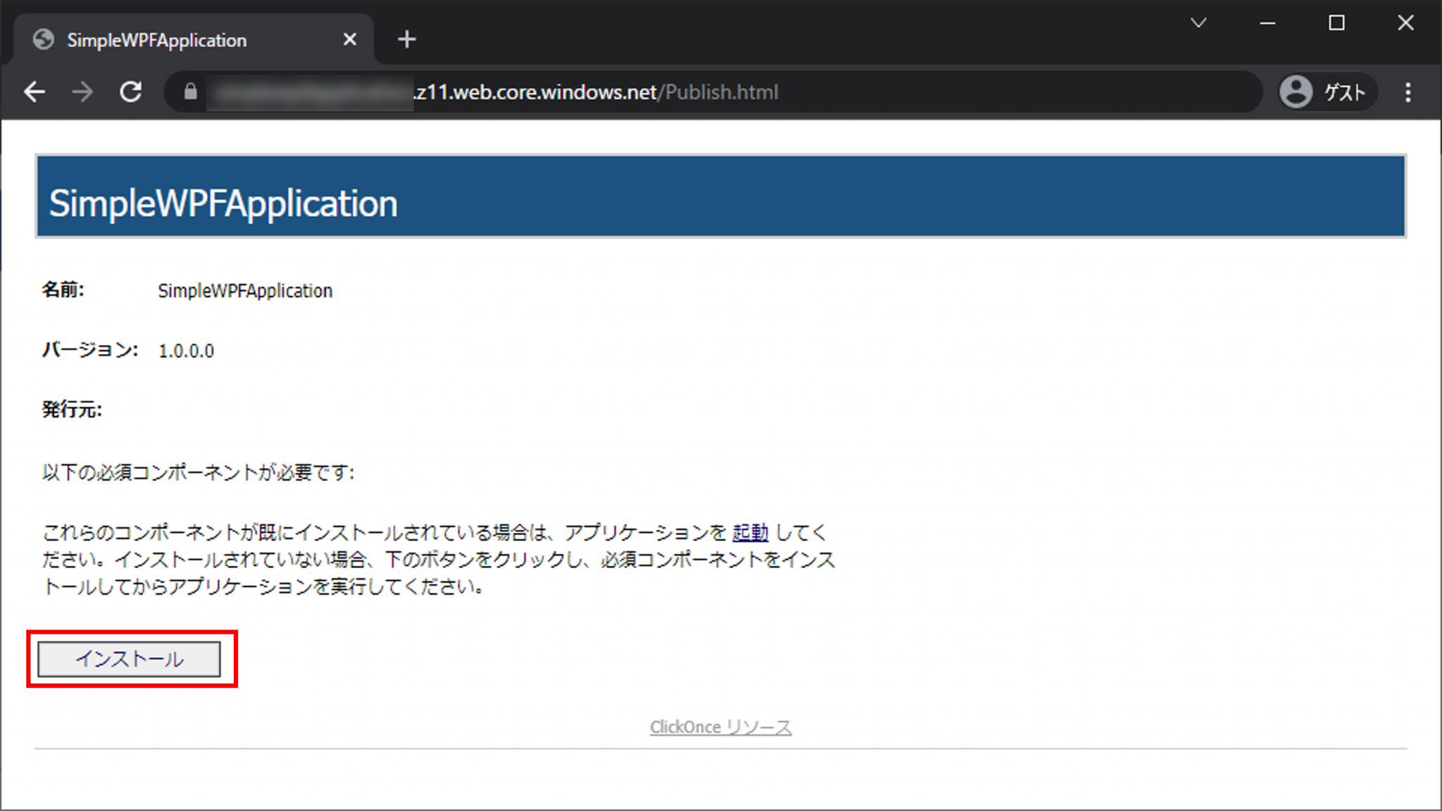
Task: Open the guest profile avatar icon
Action: click(x=1296, y=92)
